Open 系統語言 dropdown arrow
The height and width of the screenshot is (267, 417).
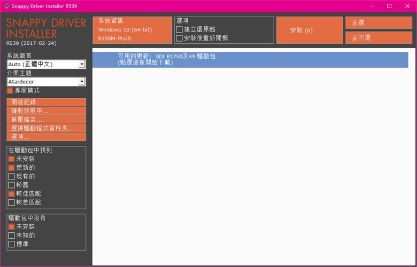click(82, 64)
